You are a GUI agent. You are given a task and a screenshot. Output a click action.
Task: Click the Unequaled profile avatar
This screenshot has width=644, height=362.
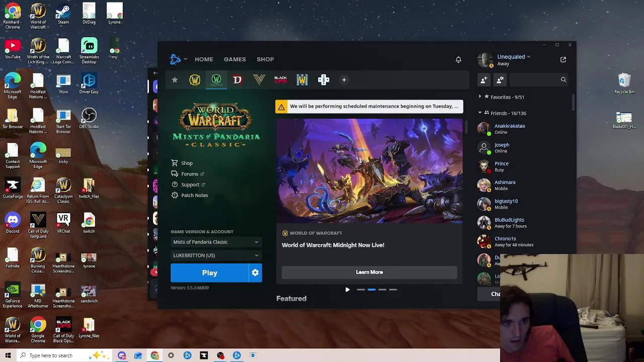(x=485, y=60)
